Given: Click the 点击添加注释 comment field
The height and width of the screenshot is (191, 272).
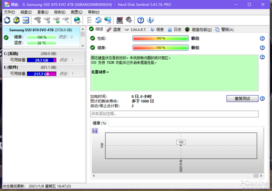Looking at the screenshot, I should pos(174,114).
